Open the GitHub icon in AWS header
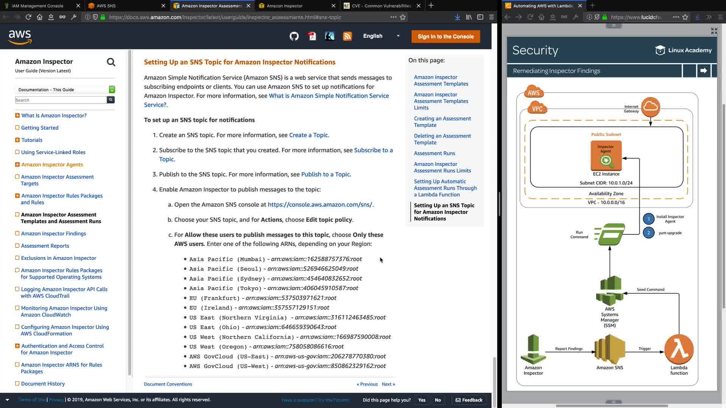Image resolution: width=726 pixels, height=408 pixels. [294, 36]
